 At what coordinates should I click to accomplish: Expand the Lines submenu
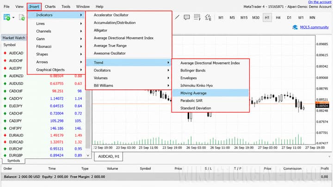(x=56, y=24)
